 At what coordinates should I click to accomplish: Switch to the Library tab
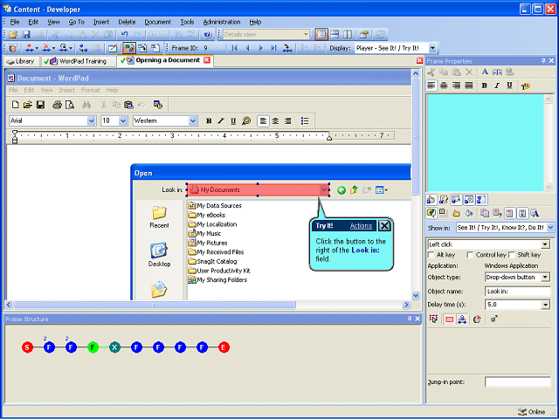point(21,61)
